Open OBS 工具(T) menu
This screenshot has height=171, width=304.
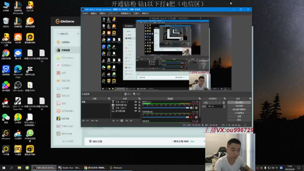(x=136, y=13)
